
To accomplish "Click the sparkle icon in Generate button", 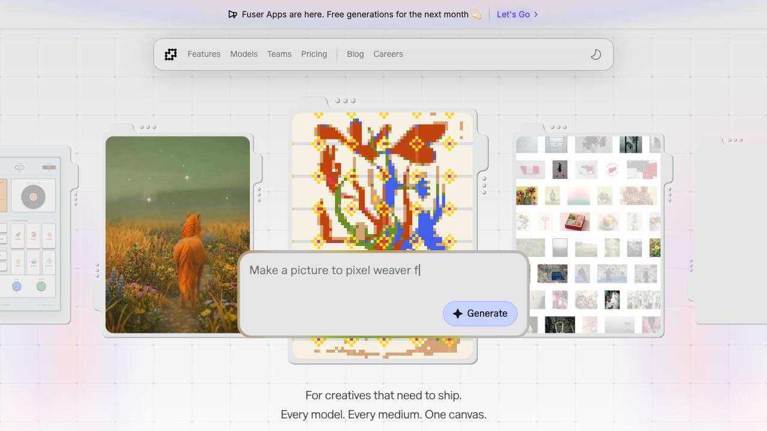I will tap(458, 314).
